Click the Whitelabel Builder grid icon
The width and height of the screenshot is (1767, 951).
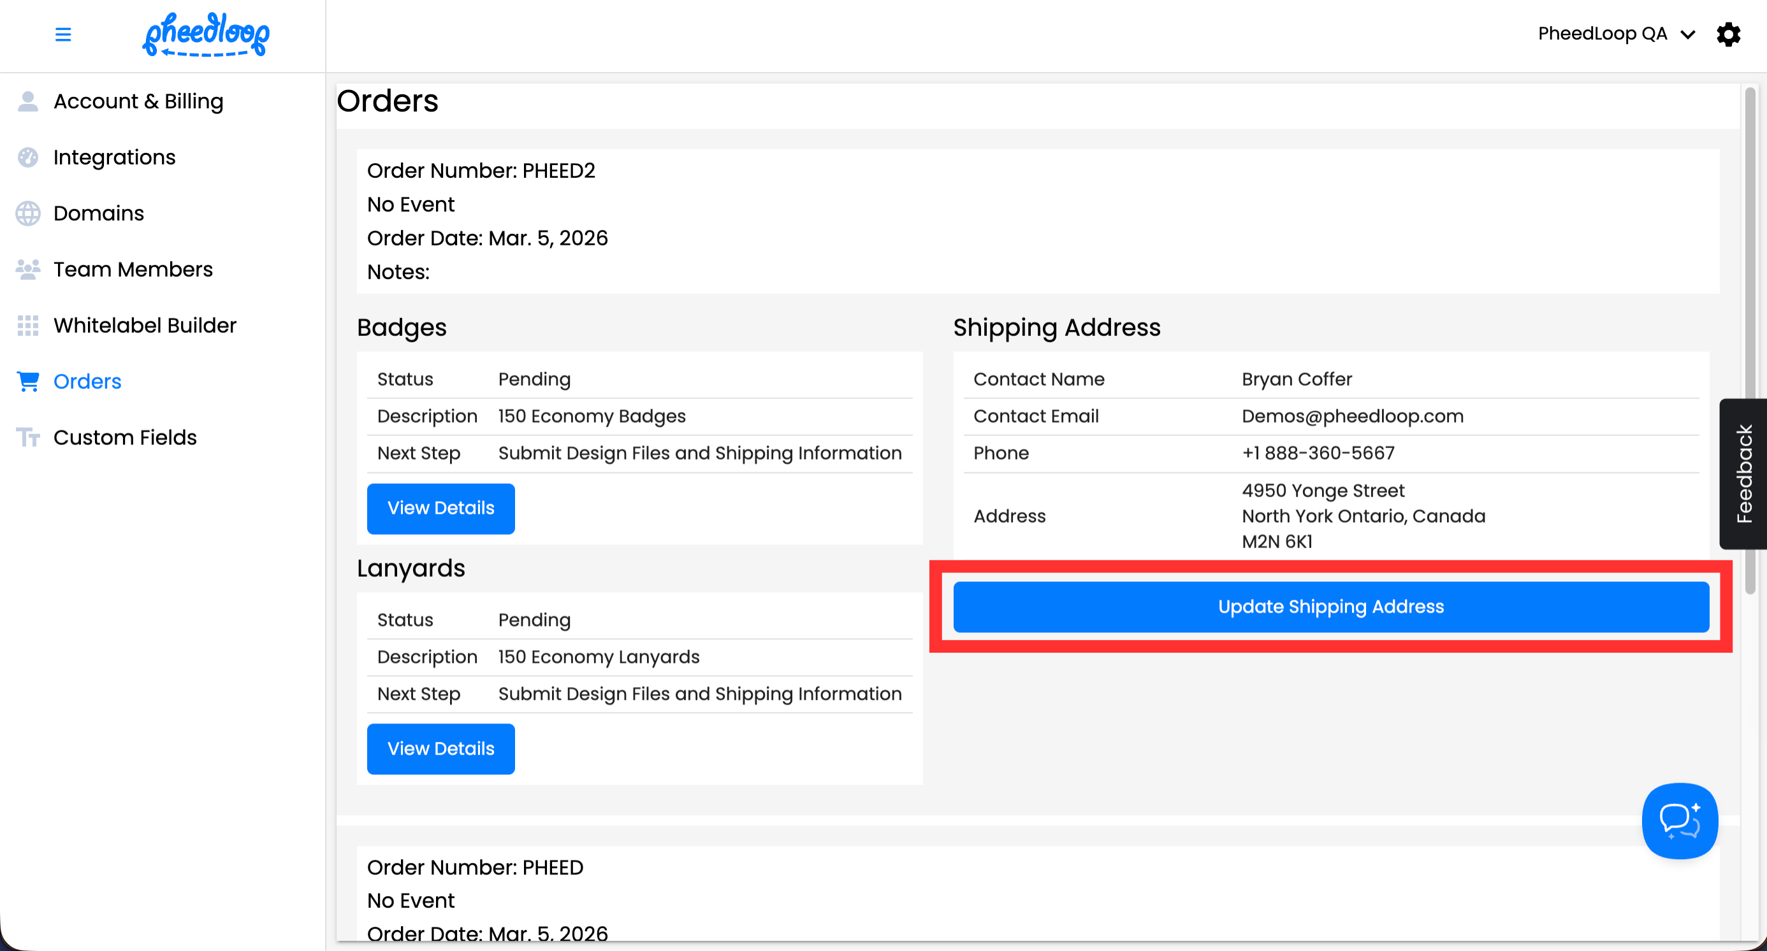(x=27, y=326)
